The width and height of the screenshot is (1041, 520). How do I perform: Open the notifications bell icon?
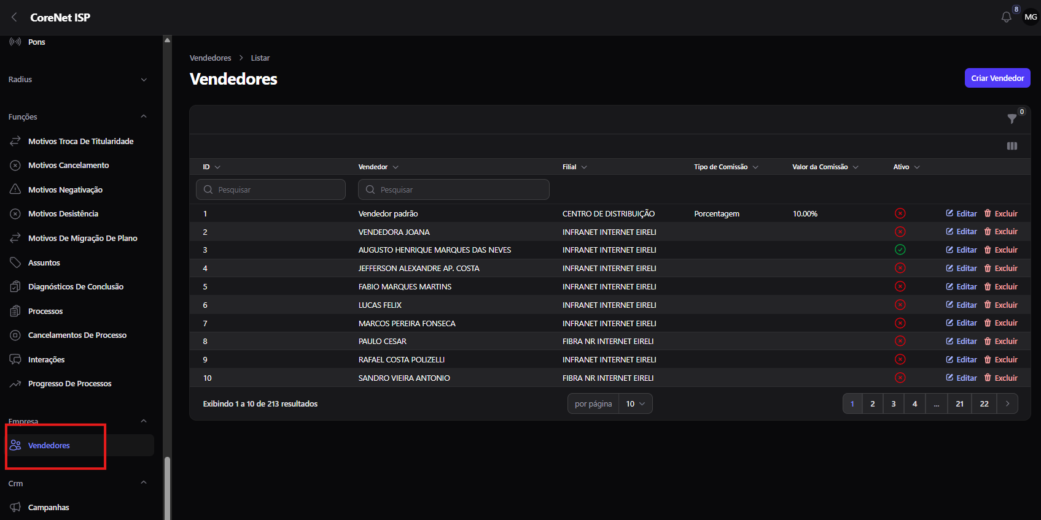(x=1006, y=17)
